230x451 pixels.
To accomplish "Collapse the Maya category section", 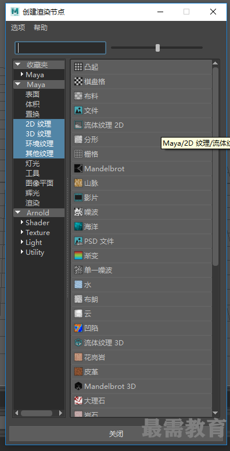I will tap(18, 84).
